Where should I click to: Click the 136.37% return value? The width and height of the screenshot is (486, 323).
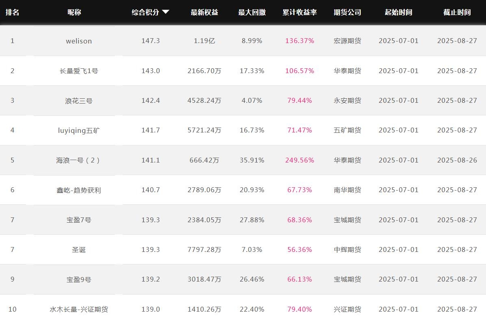pyautogui.click(x=300, y=41)
